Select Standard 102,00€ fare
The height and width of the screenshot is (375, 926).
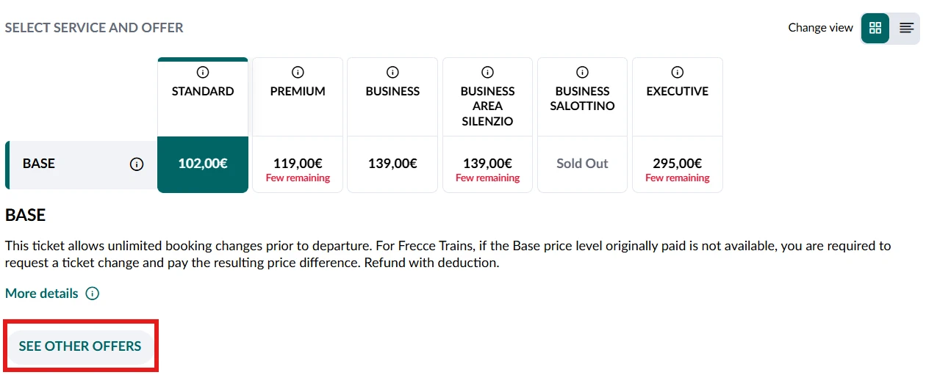[x=203, y=164]
